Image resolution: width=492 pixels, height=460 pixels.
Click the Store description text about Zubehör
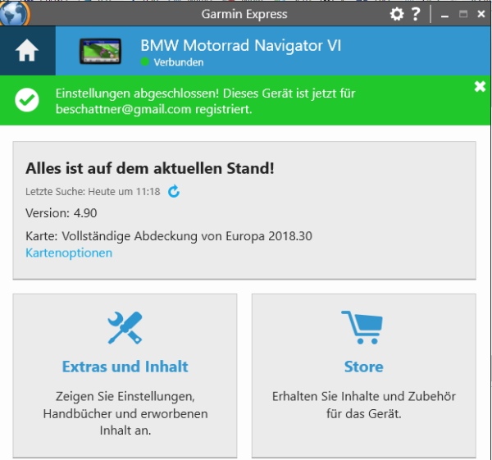point(363,404)
